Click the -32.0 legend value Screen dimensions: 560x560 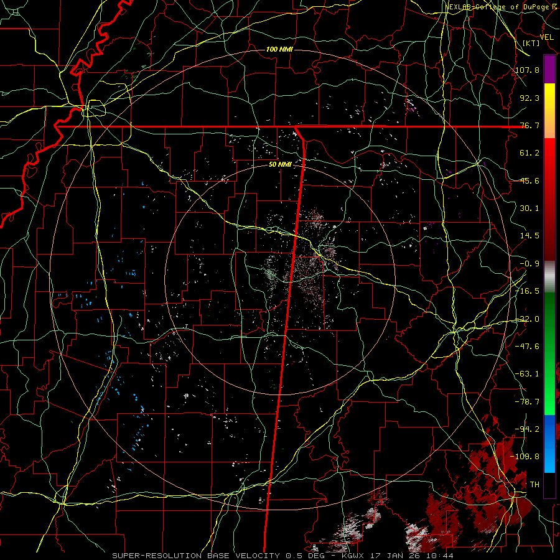(527, 319)
